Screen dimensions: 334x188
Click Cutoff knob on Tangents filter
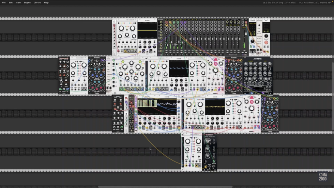coord(208,141)
